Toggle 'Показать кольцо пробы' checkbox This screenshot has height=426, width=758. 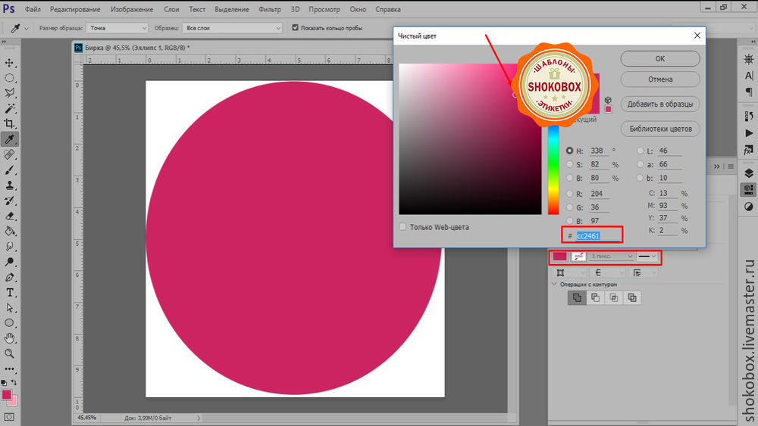tap(296, 27)
